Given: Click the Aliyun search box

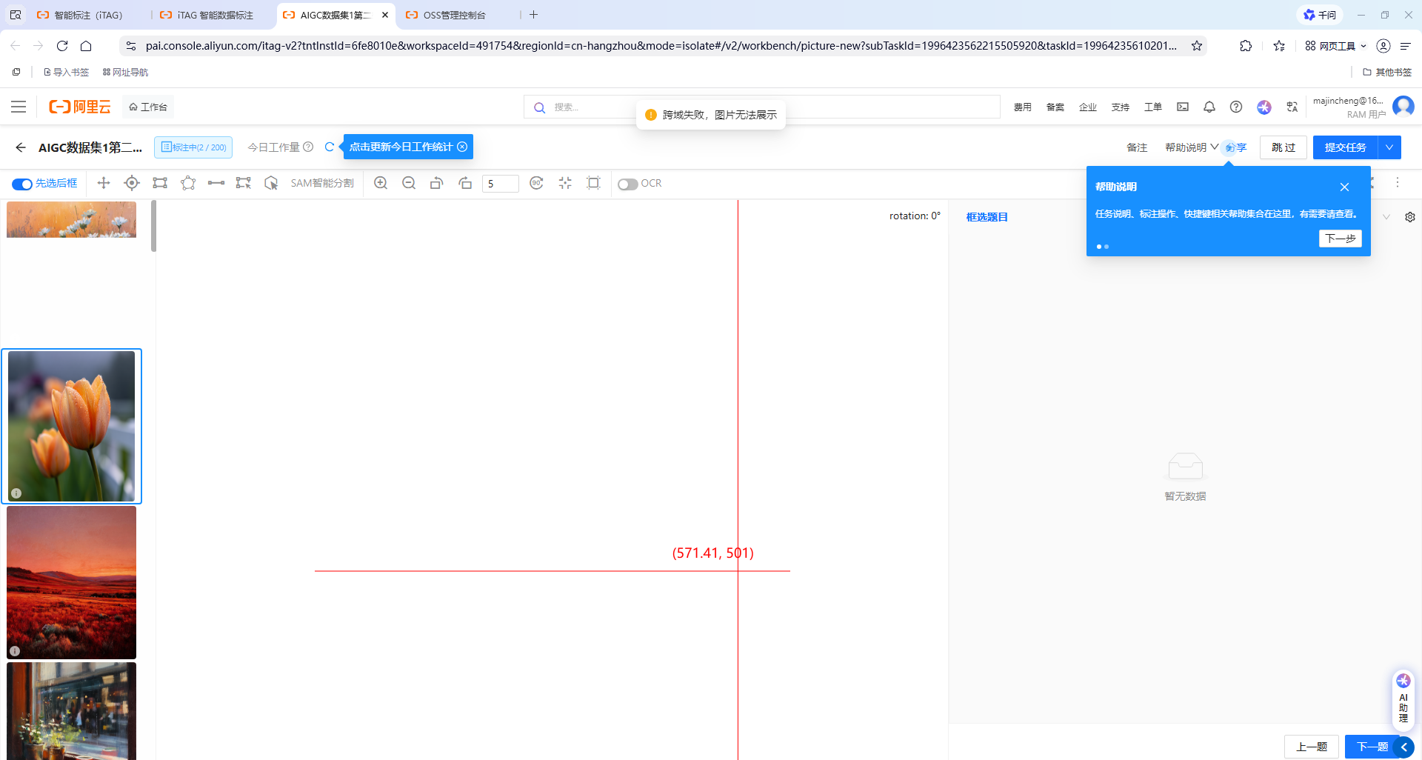Looking at the screenshot, I should (x=763, y=107).
